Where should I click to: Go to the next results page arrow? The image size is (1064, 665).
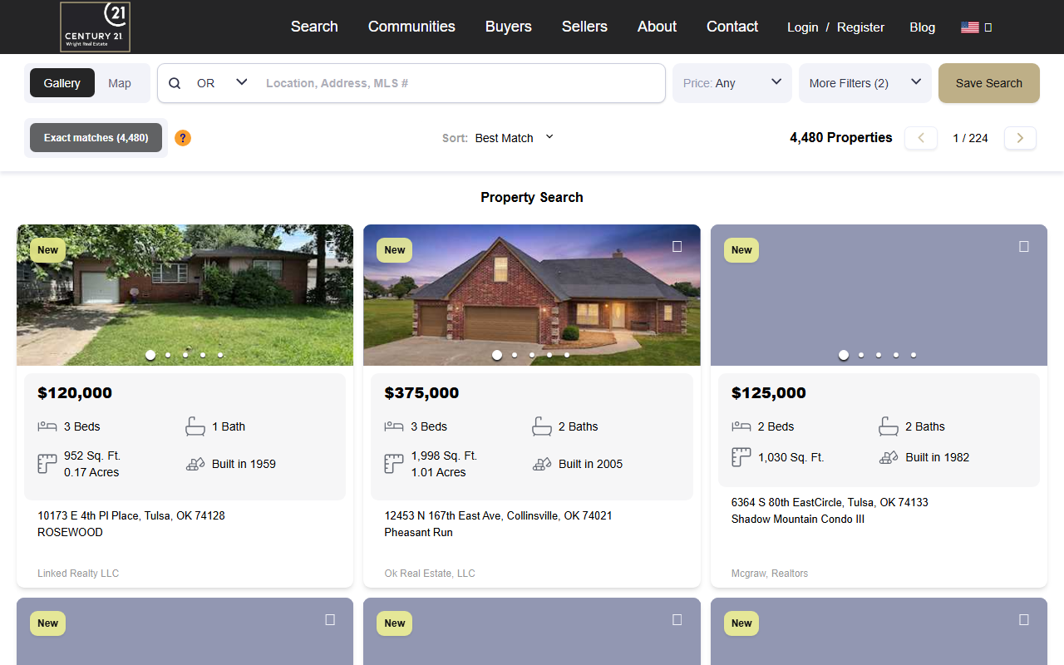point(1020,138)
